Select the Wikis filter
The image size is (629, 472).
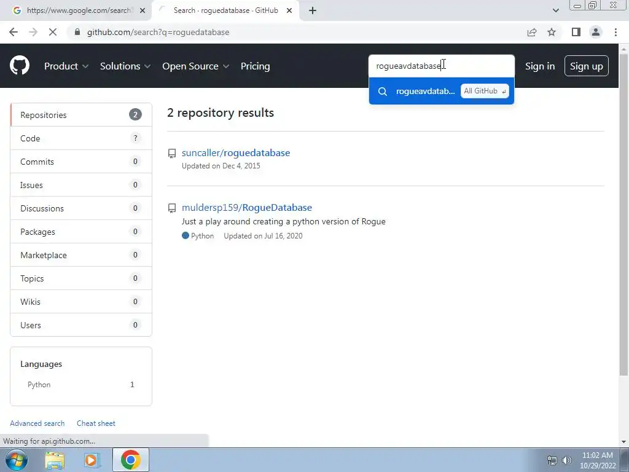[x=81, y=301]
